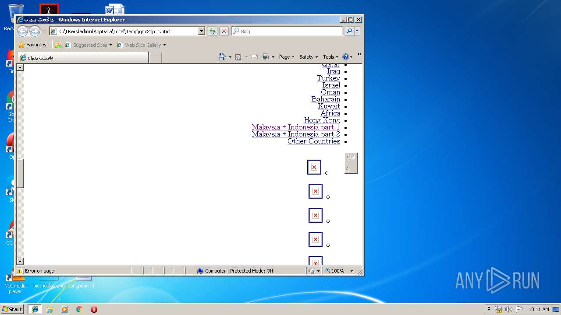
Task: Open the zoom level dropdown arrow
Action: click(352, 271)
